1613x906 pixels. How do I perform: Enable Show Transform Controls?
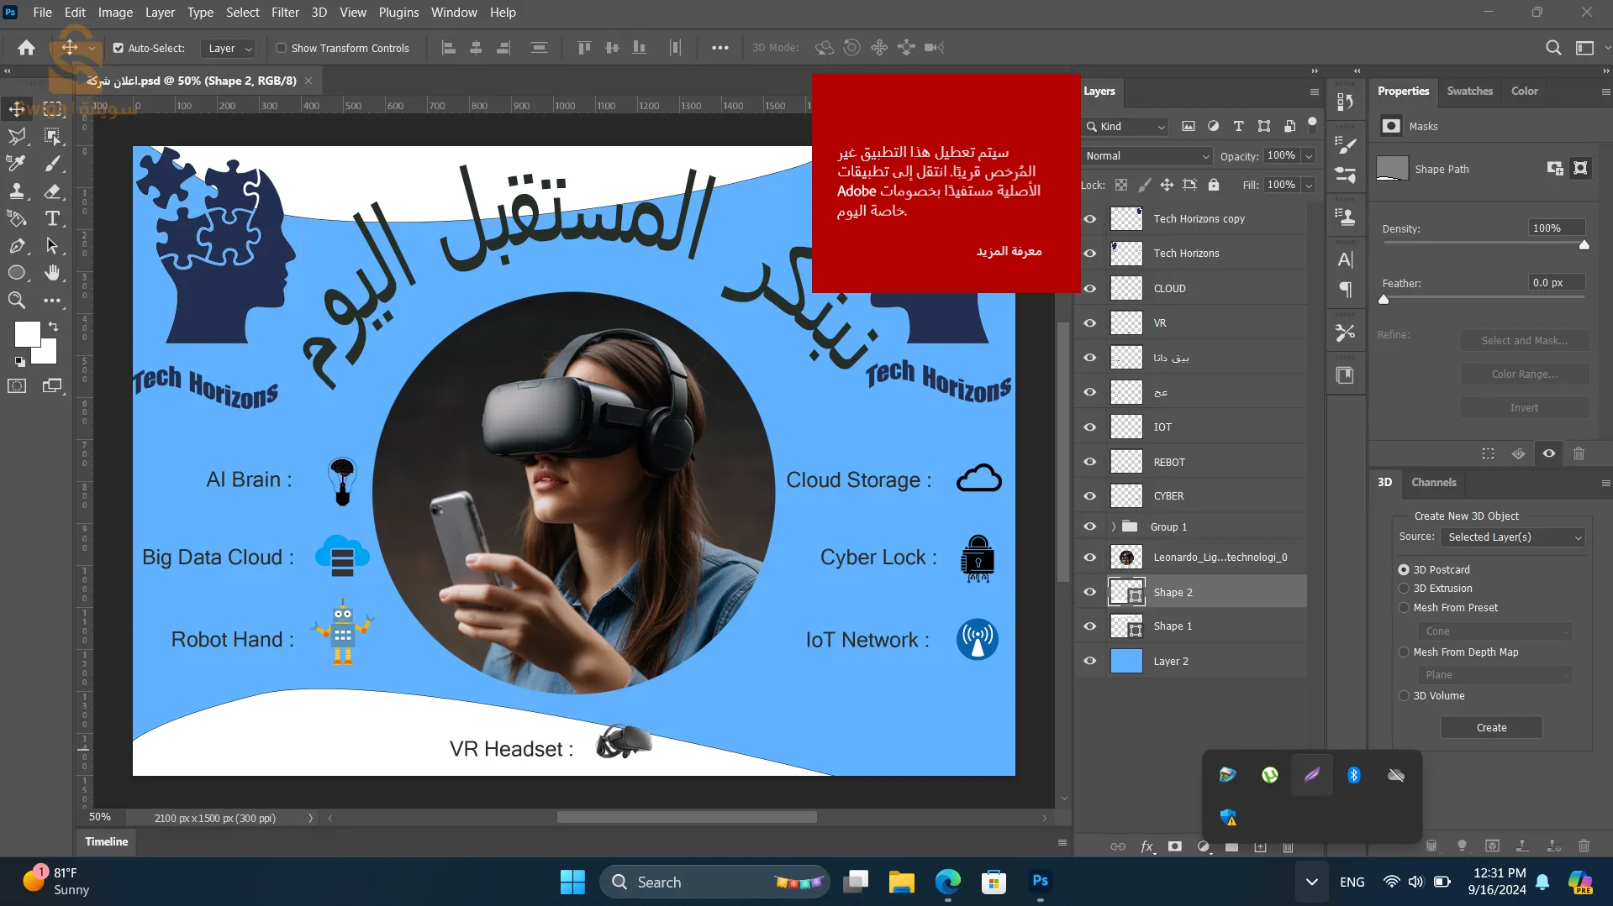(282, 48)
